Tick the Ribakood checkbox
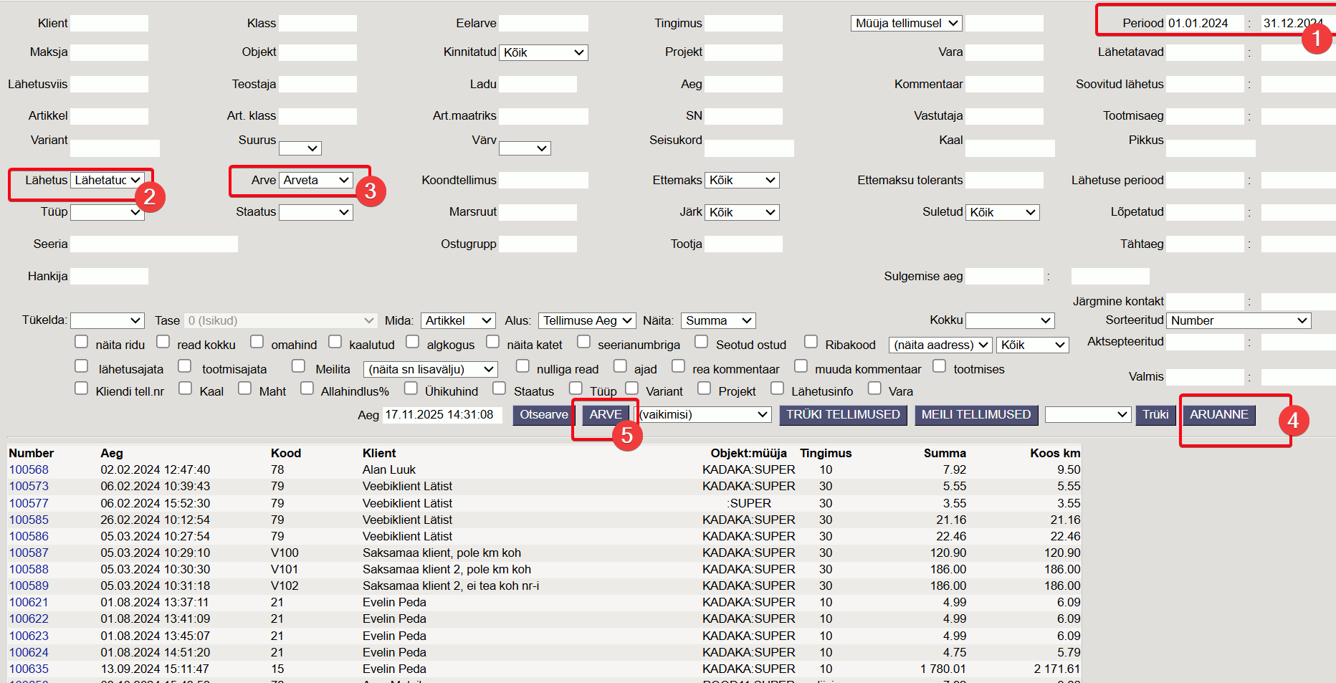This screenshot has width=1336, height=683. pos(811,342)
